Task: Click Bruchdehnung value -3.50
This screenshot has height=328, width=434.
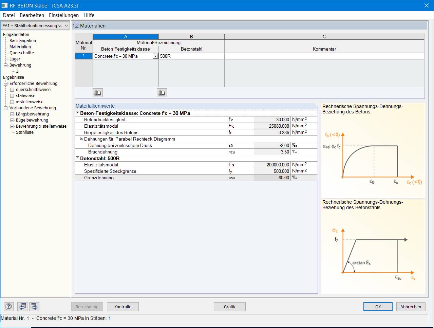Action: 272,152
